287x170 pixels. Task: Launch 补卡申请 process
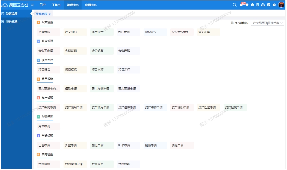click(128, 145)
